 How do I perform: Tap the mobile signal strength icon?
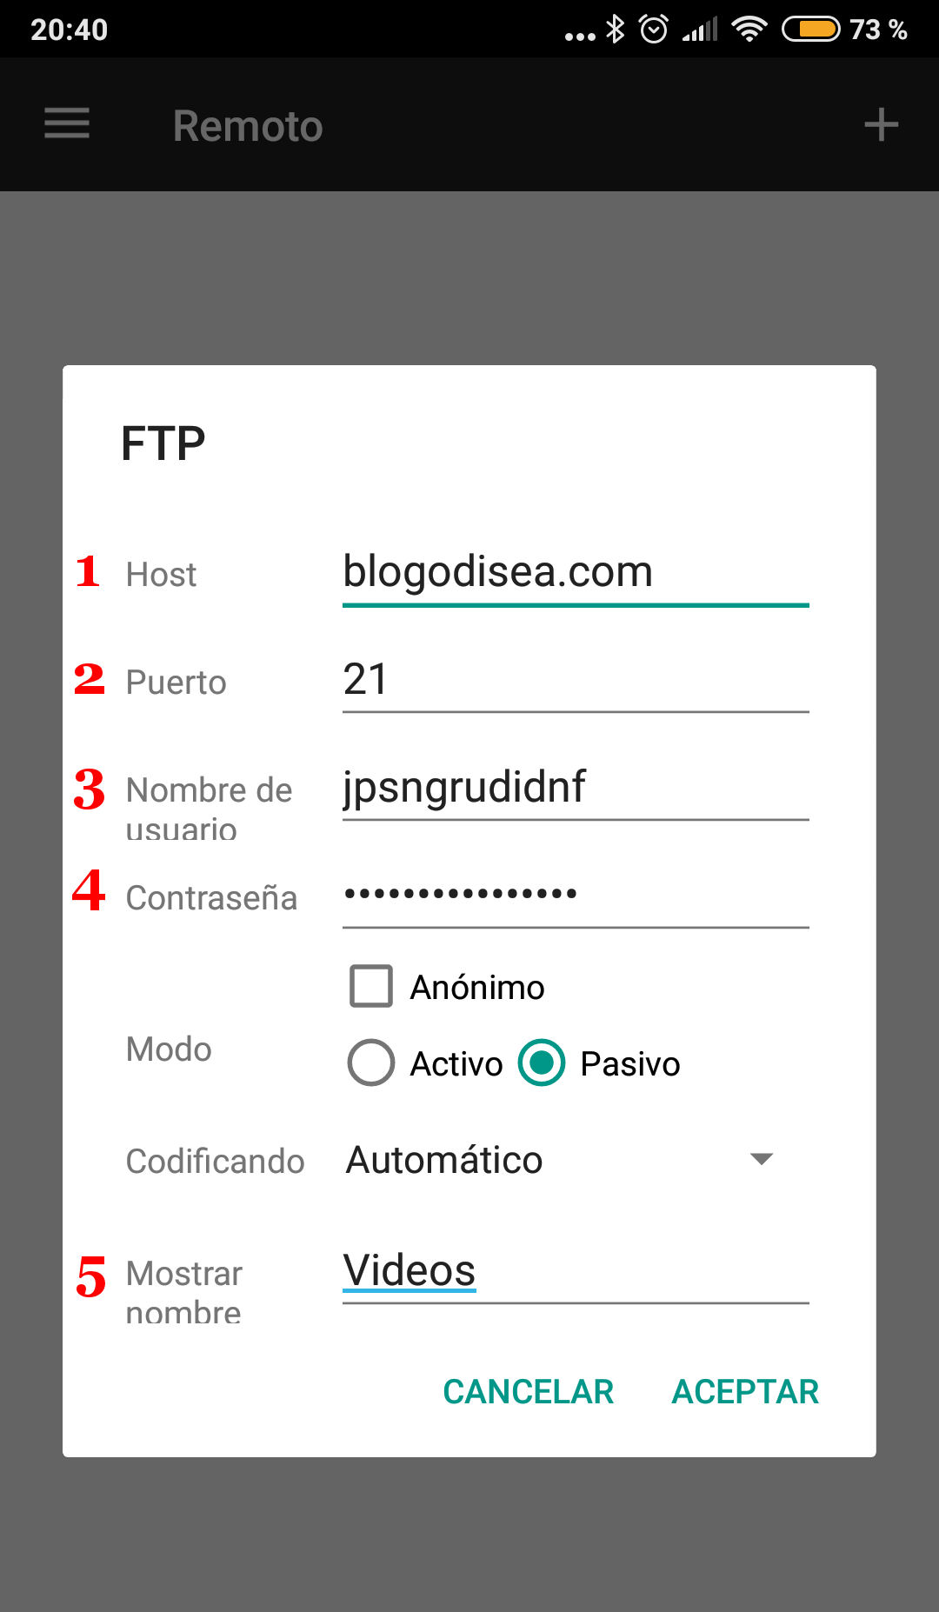[x=700, y=30]
